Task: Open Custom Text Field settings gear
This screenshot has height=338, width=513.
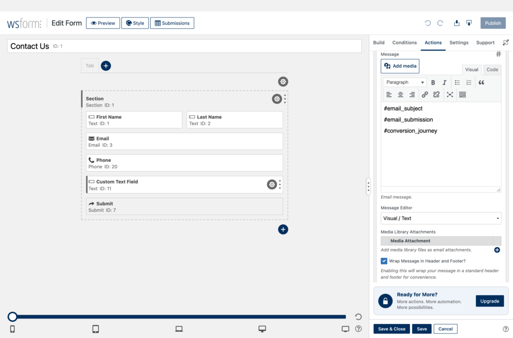Action: coord(272,184)
